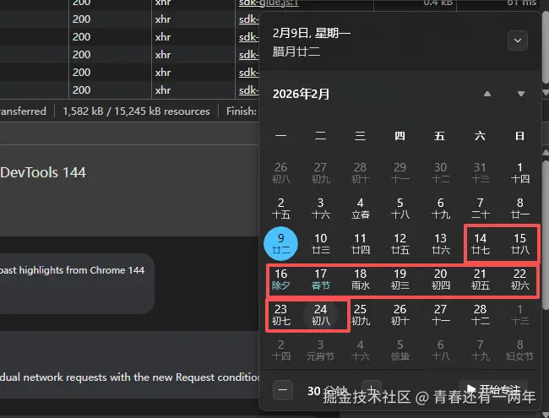The height and width of the screenshot is (418, 549).
Task: Select February 7 二十
Action: (x=480, y=208)
